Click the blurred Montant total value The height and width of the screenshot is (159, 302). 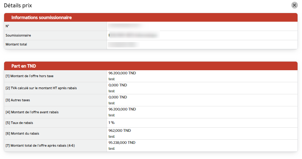click(x=123, y=44)
